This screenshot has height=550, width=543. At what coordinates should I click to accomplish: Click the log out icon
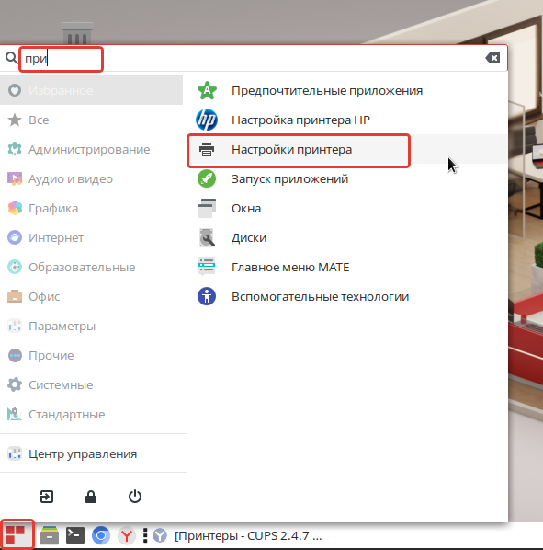[x=47, y=497]
